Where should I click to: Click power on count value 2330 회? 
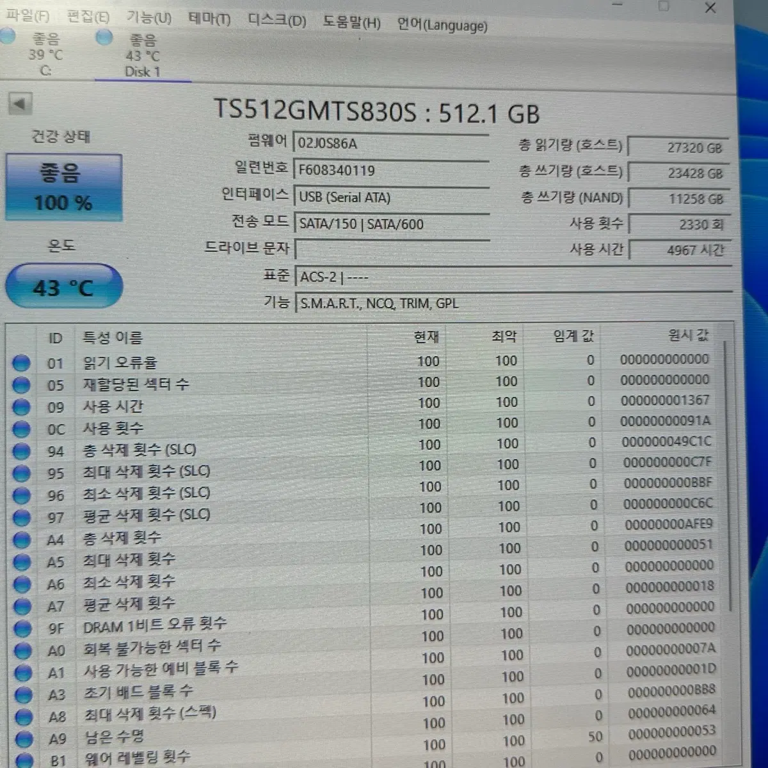[x=680, y=224]
